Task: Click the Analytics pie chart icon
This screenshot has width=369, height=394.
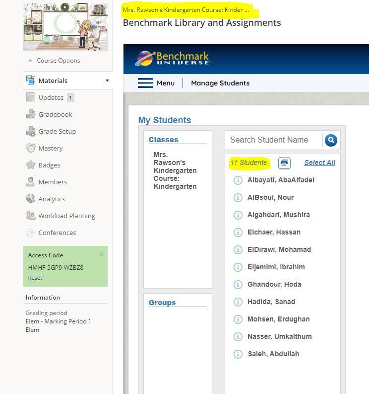Action: (31, 199)
